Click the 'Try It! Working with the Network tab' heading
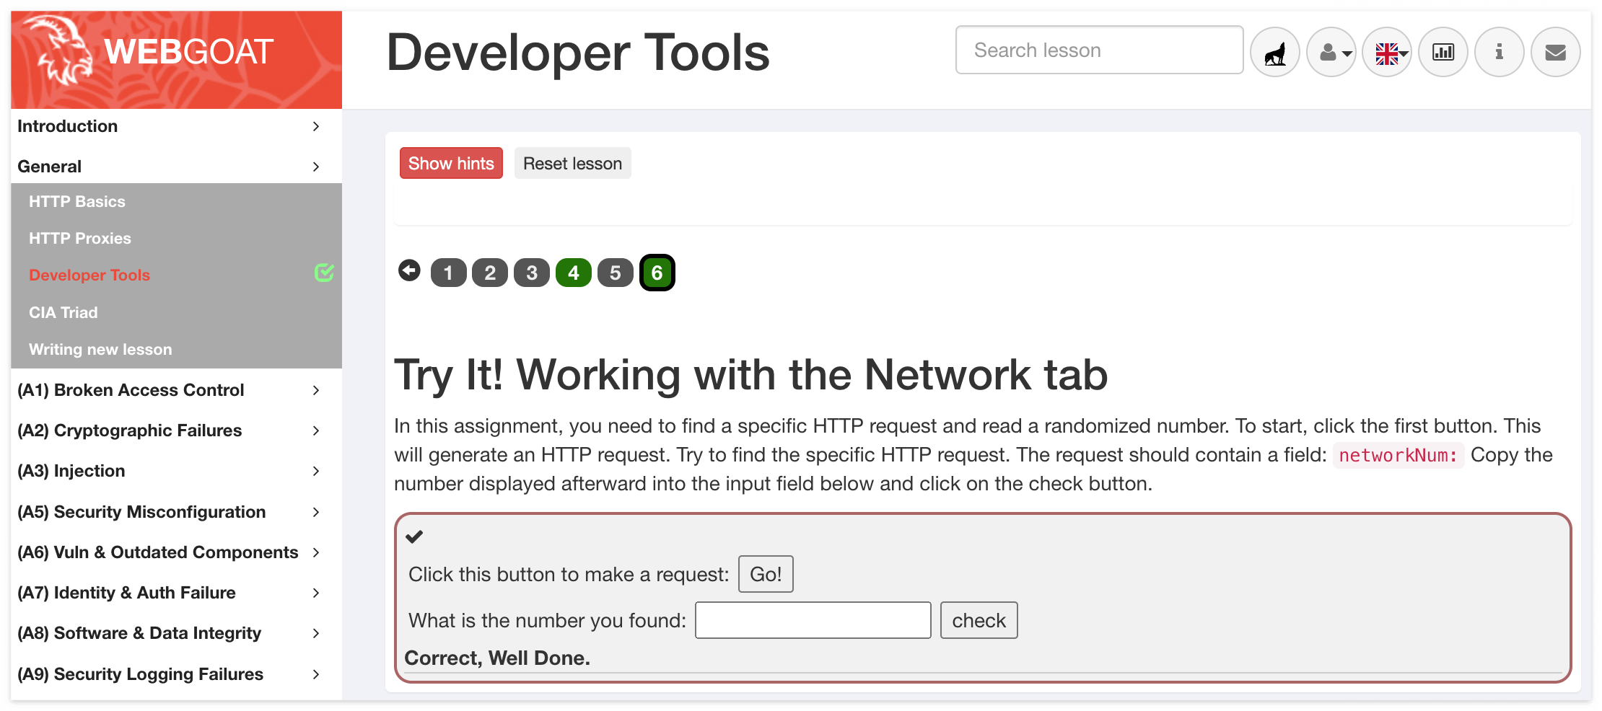Viewport: 1602px width, 711px height. point(750,375)
